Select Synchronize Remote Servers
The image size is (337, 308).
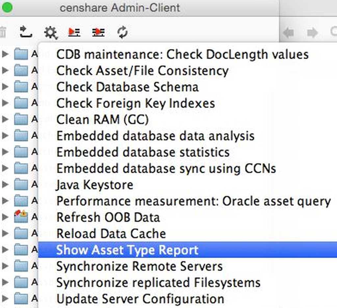[x=139, y=266]
